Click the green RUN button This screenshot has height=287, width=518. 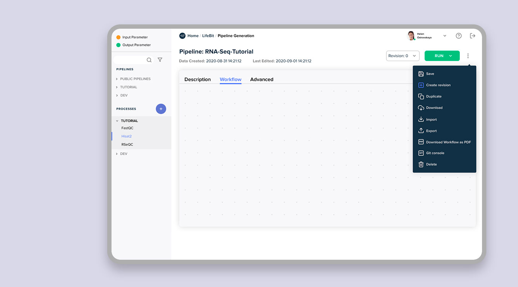click(x=442, y=56)
